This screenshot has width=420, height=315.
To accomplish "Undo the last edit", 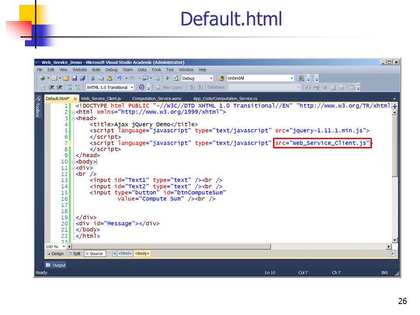I will pos(119,78).
